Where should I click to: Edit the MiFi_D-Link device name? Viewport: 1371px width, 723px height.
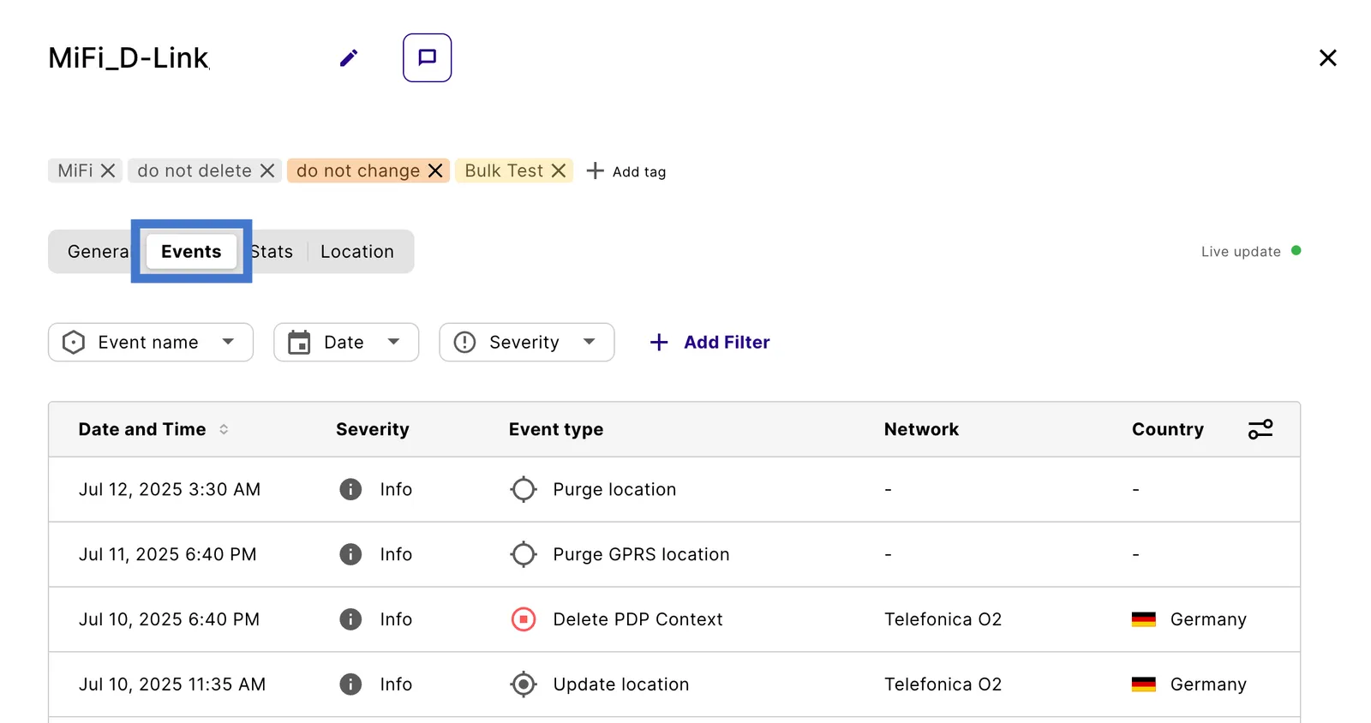(x=349, y=58)
